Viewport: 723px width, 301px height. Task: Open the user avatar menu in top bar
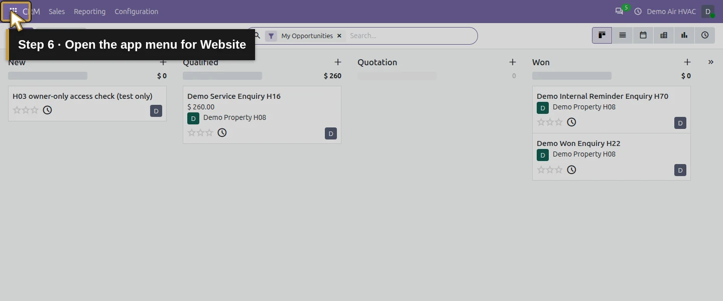(708, 12)
